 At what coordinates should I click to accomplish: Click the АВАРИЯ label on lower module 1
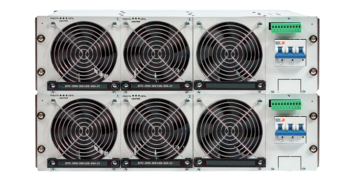[63, 98]
